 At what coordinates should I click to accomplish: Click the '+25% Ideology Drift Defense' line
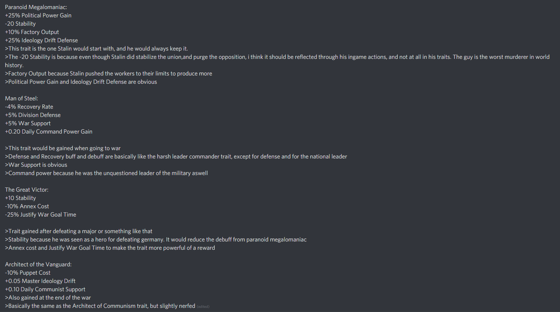[x=42, y=40]
